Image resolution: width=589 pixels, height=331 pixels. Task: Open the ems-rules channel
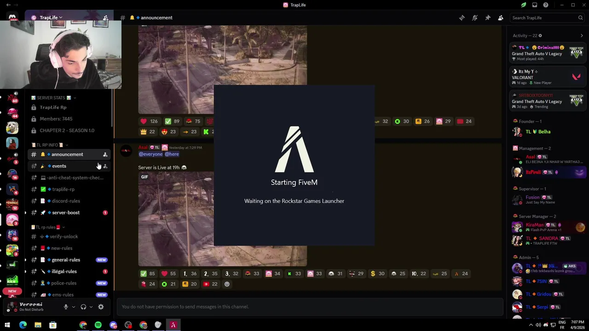pos(69,295)
